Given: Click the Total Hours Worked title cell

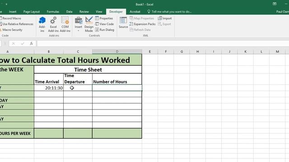Looking at the screenshot, I should 71,60.
